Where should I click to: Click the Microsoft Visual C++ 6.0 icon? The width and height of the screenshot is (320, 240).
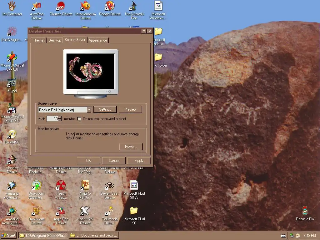pos(12,57)
